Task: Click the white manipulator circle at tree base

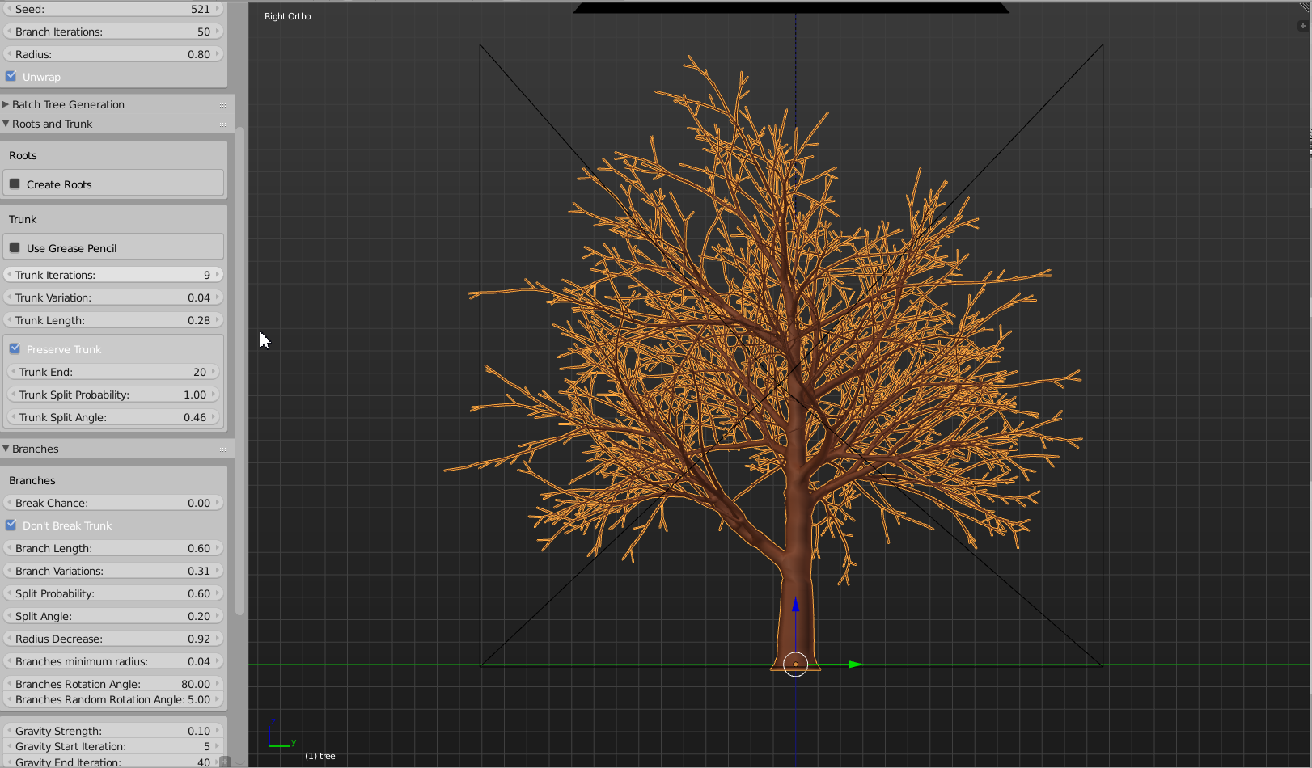Action: click(795, 665)
